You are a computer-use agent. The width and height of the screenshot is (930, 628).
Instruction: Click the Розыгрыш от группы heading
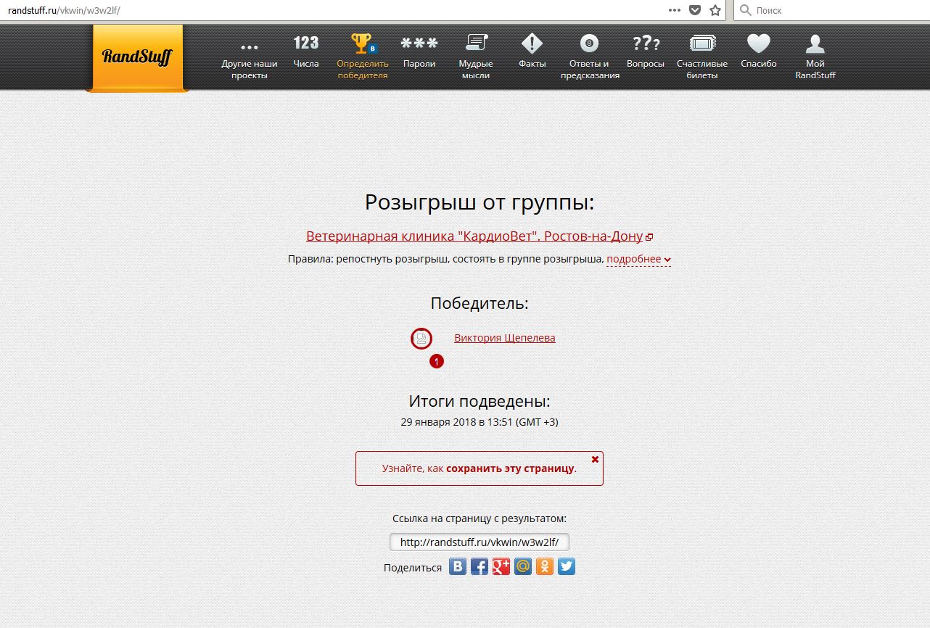(480, 202)
